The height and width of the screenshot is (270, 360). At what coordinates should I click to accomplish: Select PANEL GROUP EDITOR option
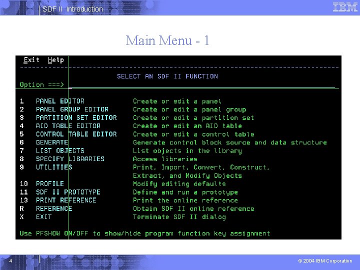pyautogui.click(x=72, y=109)
